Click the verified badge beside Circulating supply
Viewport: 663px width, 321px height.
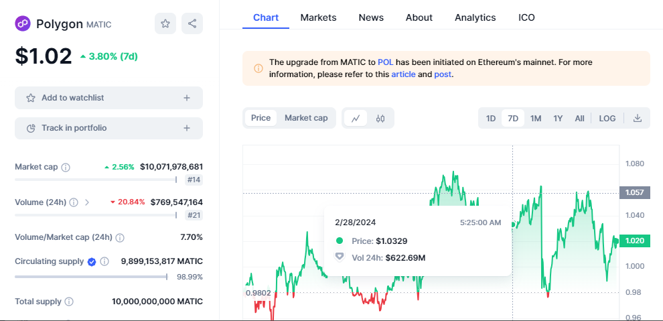(x=92, y=262)
